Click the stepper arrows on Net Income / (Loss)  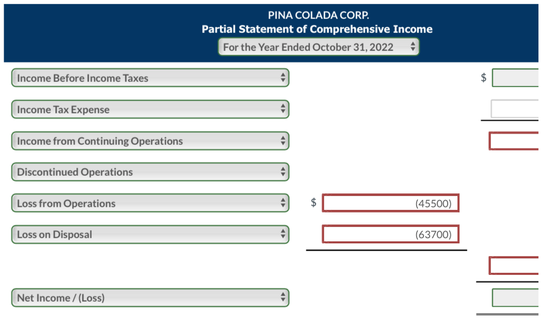click(283, 298)
